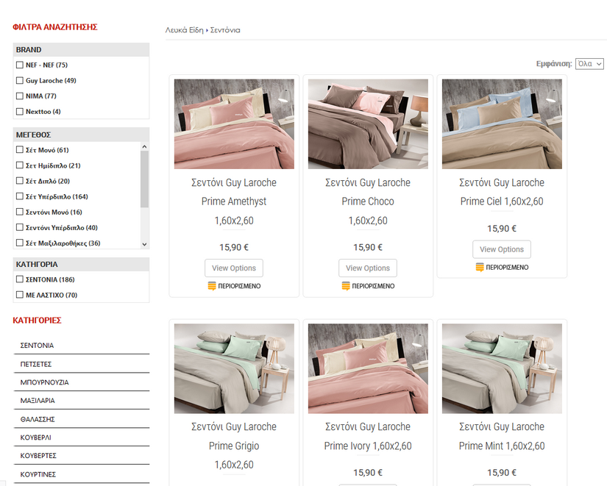Screen dimensions: 607x486
Task: Open Prime Grigio product image
Action: pyautogui.click(x=234, y=369)
